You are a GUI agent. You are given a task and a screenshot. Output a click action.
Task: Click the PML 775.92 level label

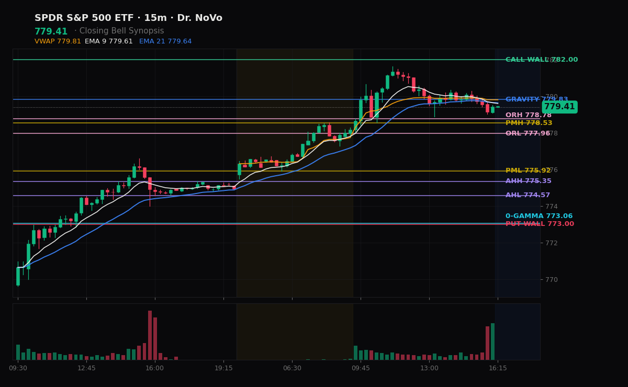(x=528, y=170)
